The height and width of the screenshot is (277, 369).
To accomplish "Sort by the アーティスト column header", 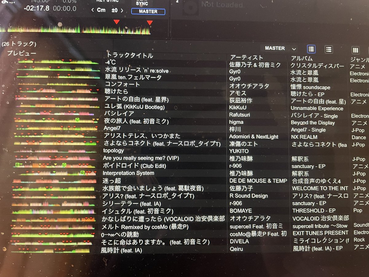I will click(247, 58).
